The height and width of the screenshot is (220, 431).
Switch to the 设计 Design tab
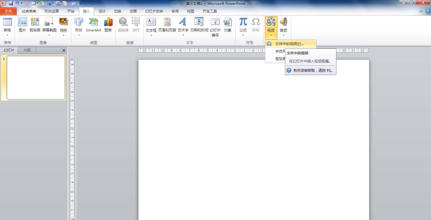click(102, 11)
